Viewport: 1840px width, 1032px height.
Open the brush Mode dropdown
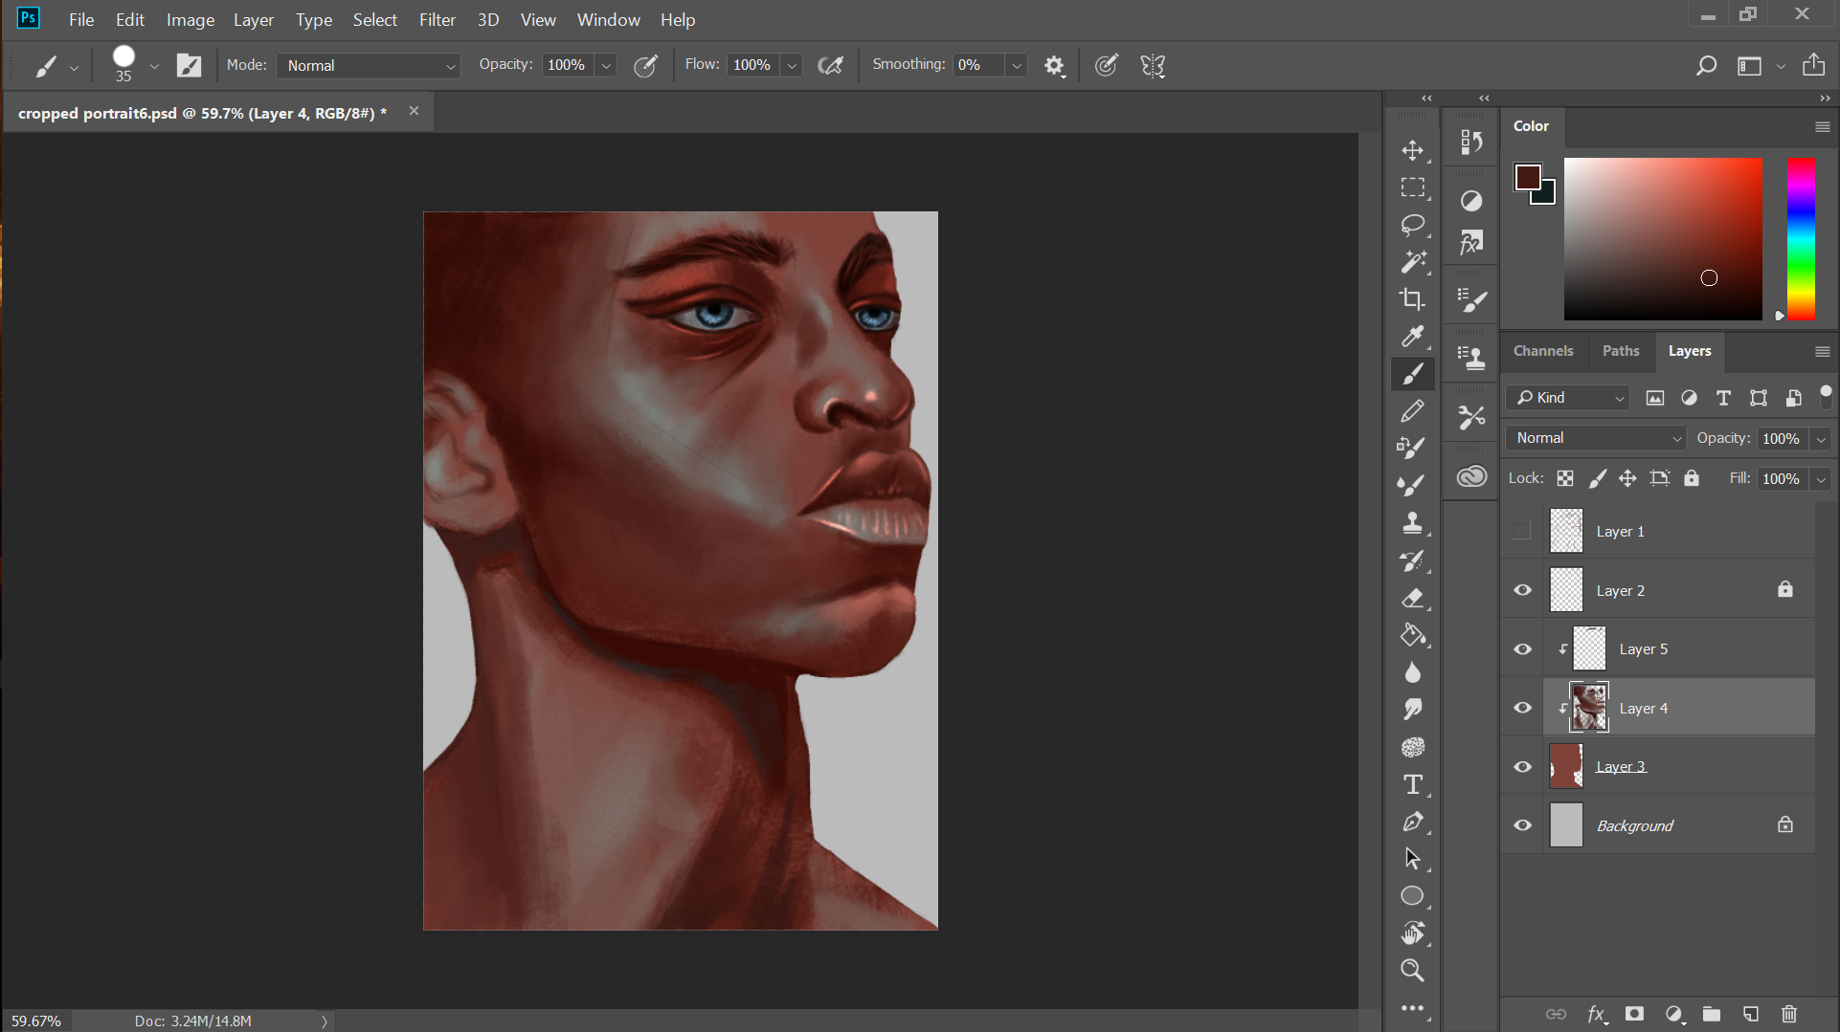pyautogui.click(x=370, y=65)
